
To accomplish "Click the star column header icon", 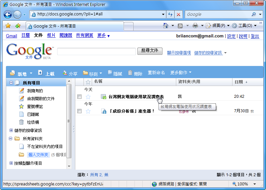I will (88, 82).
